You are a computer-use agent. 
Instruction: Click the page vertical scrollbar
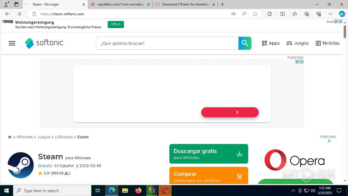coord(345,31)
